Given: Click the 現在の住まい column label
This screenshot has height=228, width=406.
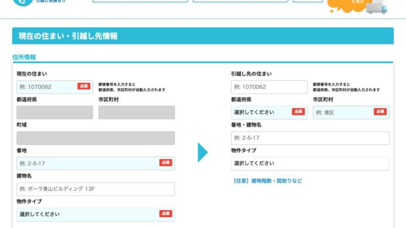Looking at the screenshot, I should (x=32, y=73).
